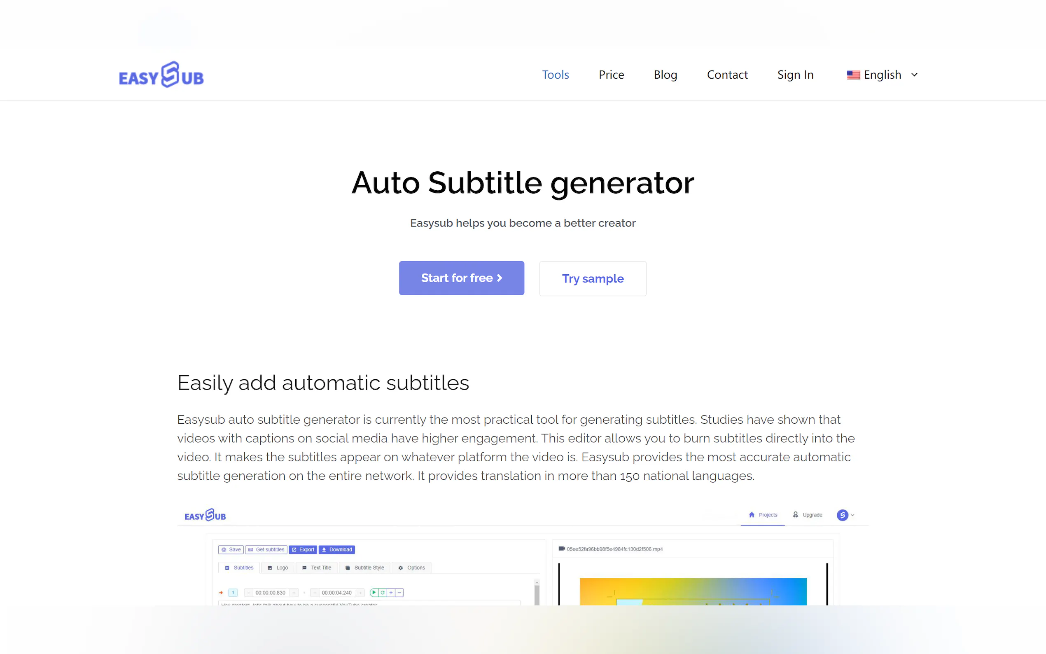The width and height of the screenshot is (1046, 654).
Task: Go to the Price menu item
Action: click(x=611, y=75)
